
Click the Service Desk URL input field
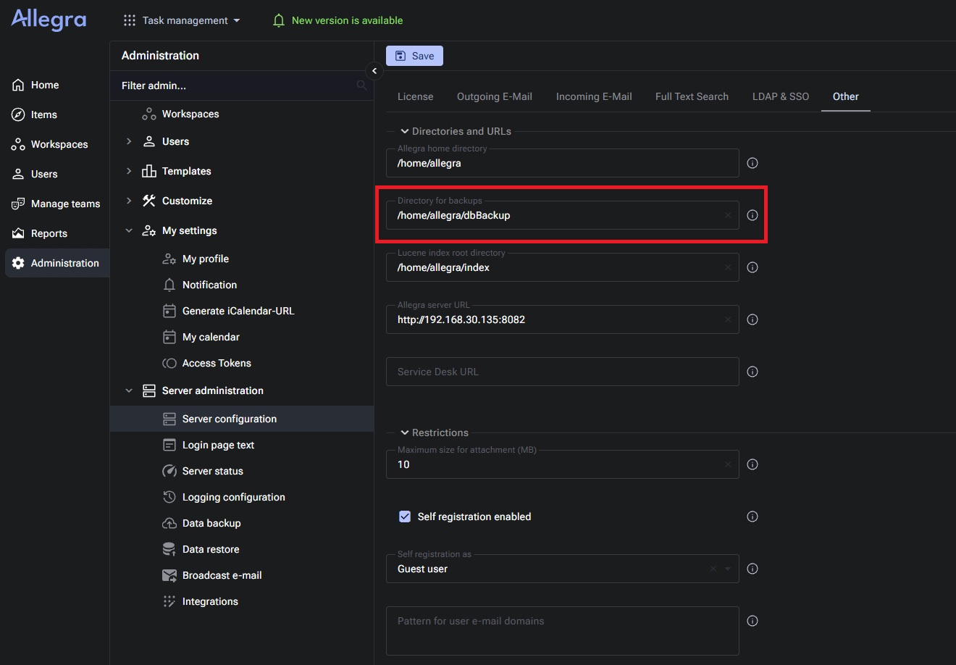(561, 372)
